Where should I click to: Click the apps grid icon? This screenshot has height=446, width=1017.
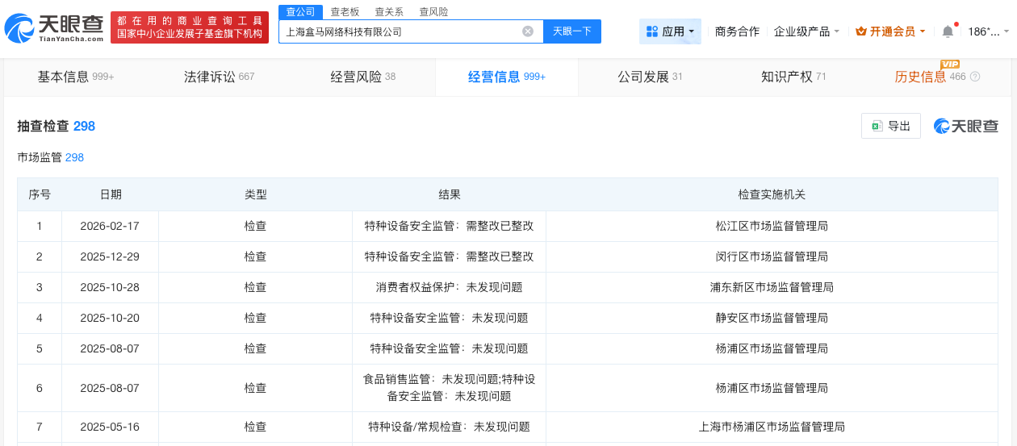(651, 31)
